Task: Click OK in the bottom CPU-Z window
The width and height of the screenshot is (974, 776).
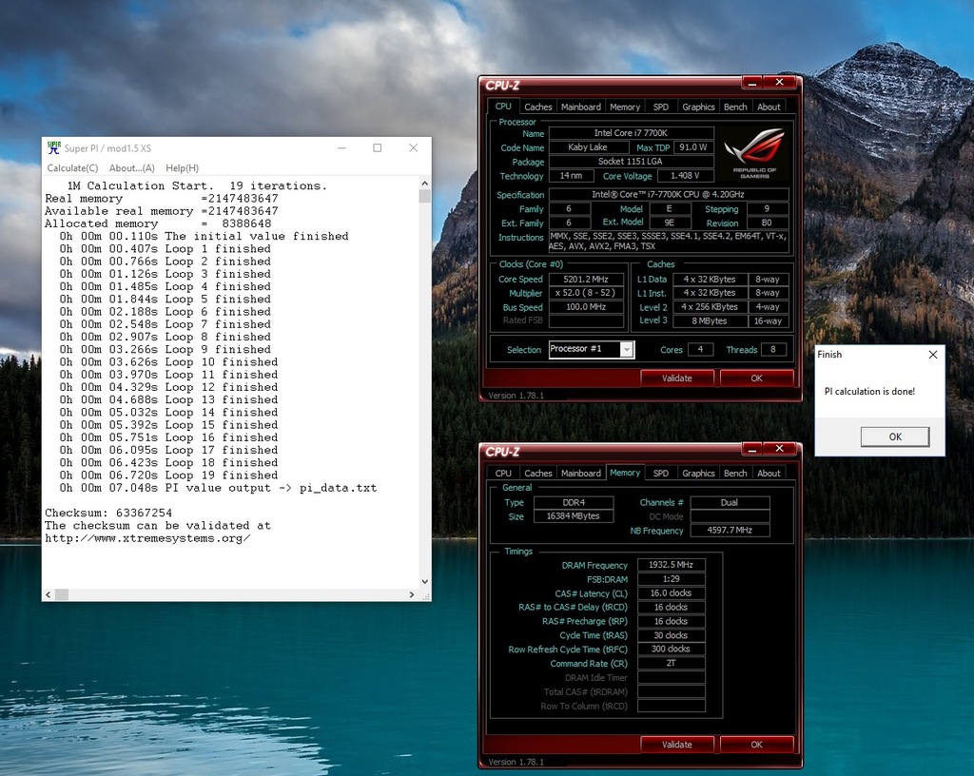Action: pos(756,745)
